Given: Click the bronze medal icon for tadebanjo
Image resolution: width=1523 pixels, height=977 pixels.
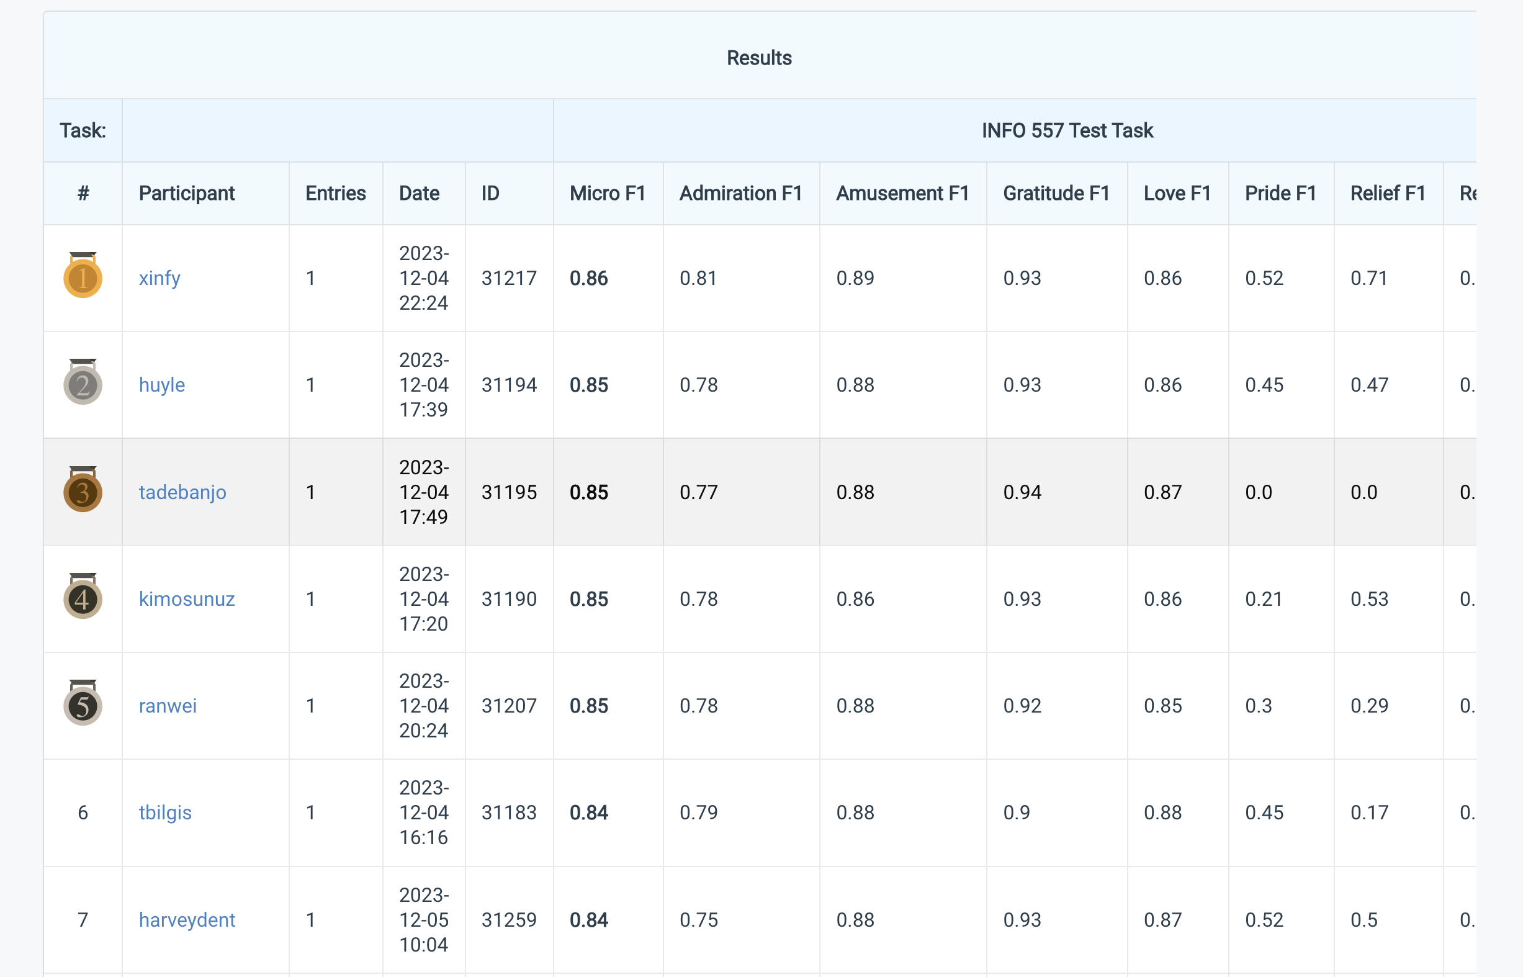Looking at the screenshot, I should pos(83,492).
